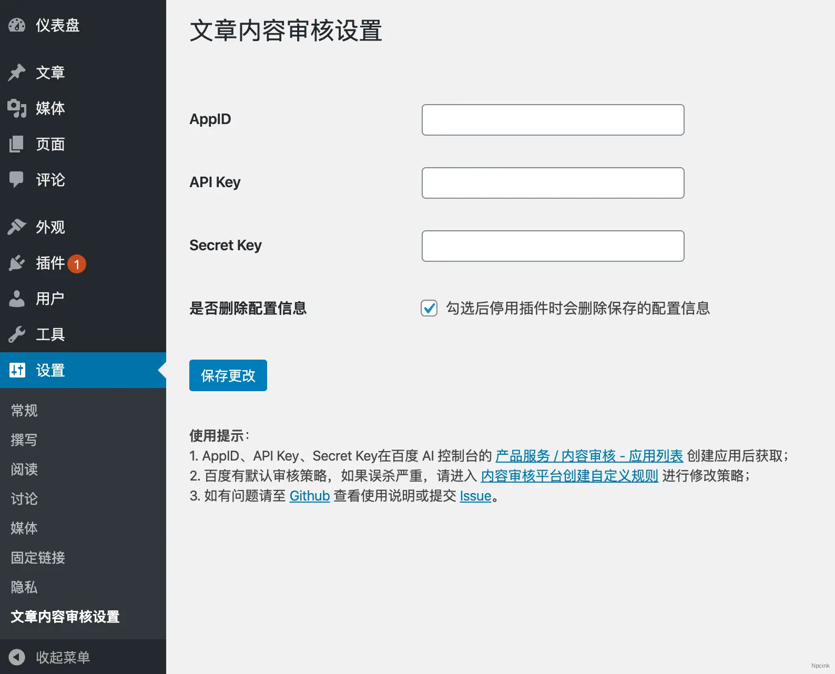Click the Comments speech bubble icon
Viewport: 835px width, 674px height.
17,180
